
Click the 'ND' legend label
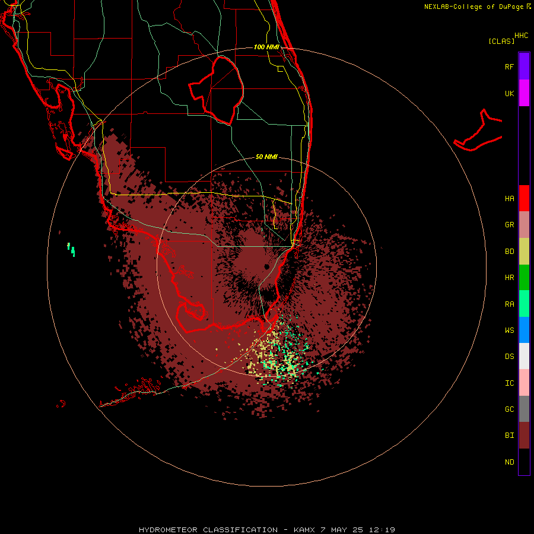click(x=509, y=462)
